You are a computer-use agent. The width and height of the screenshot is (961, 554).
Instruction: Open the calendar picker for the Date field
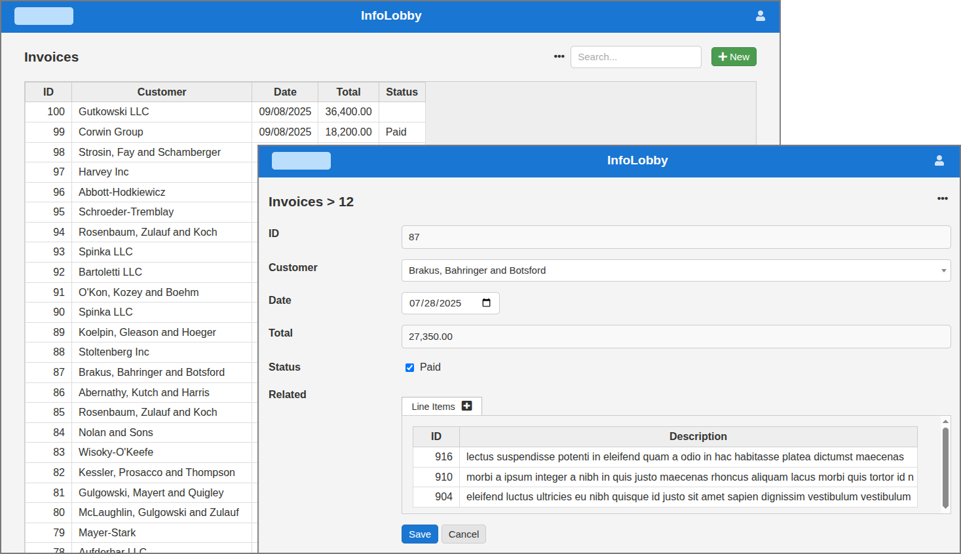(486, 303)
